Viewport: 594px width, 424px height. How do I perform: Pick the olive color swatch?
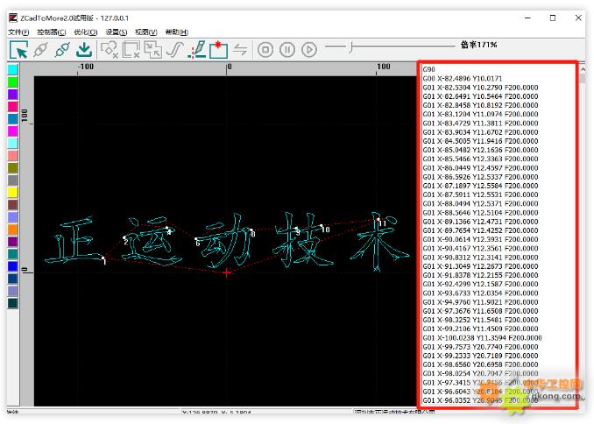coord(13,167)
